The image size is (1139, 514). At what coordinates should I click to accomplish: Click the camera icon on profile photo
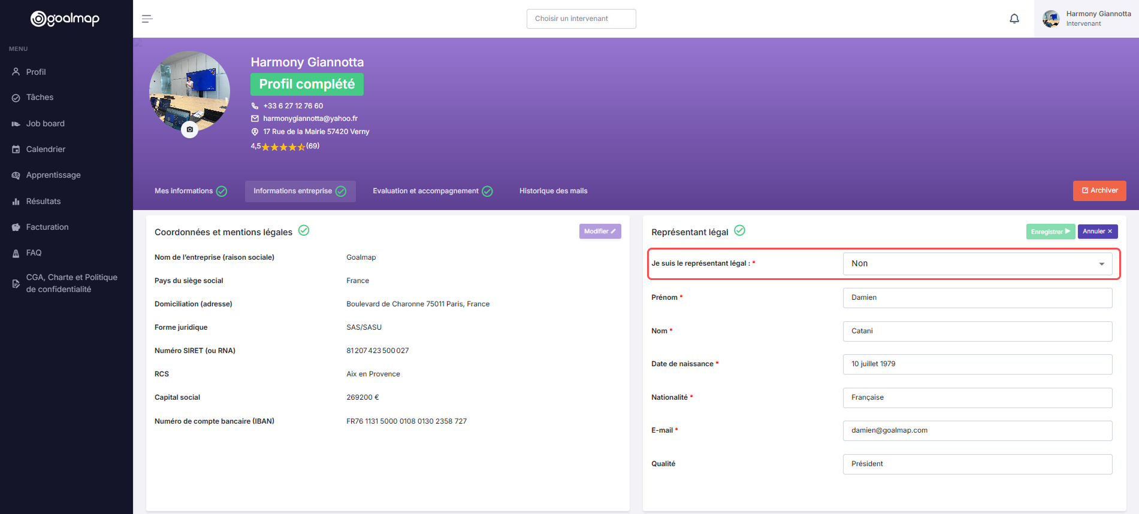point(190,129)
